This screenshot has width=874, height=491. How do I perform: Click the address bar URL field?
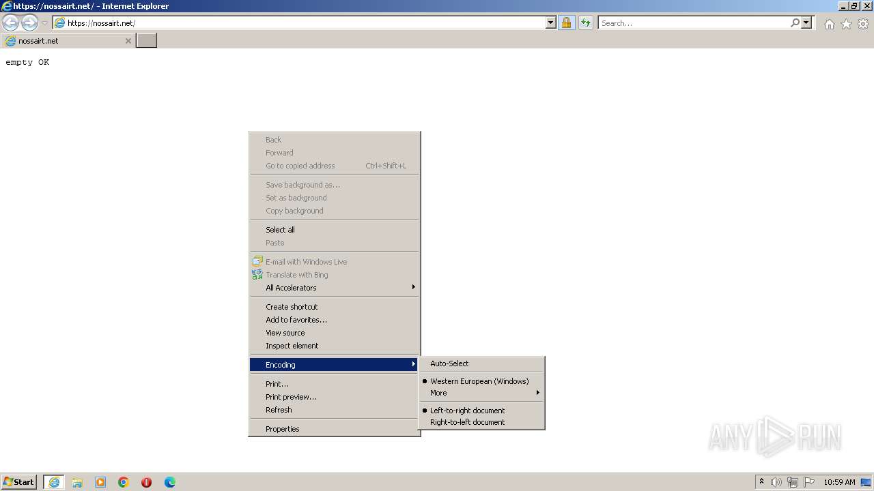305,23
